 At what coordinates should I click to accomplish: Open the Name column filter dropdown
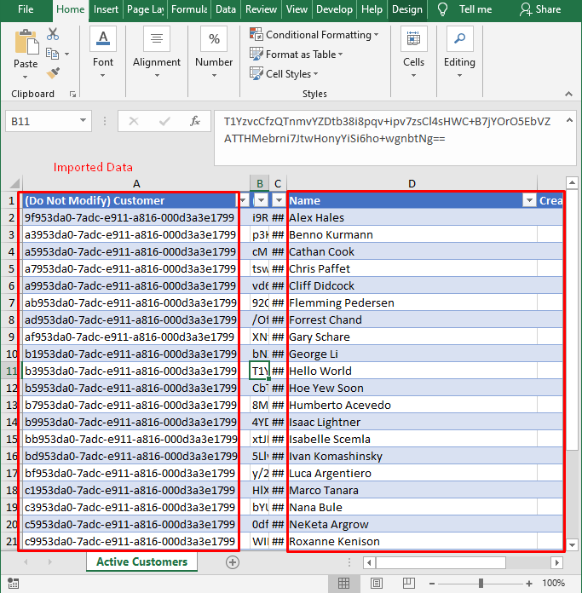530,200
